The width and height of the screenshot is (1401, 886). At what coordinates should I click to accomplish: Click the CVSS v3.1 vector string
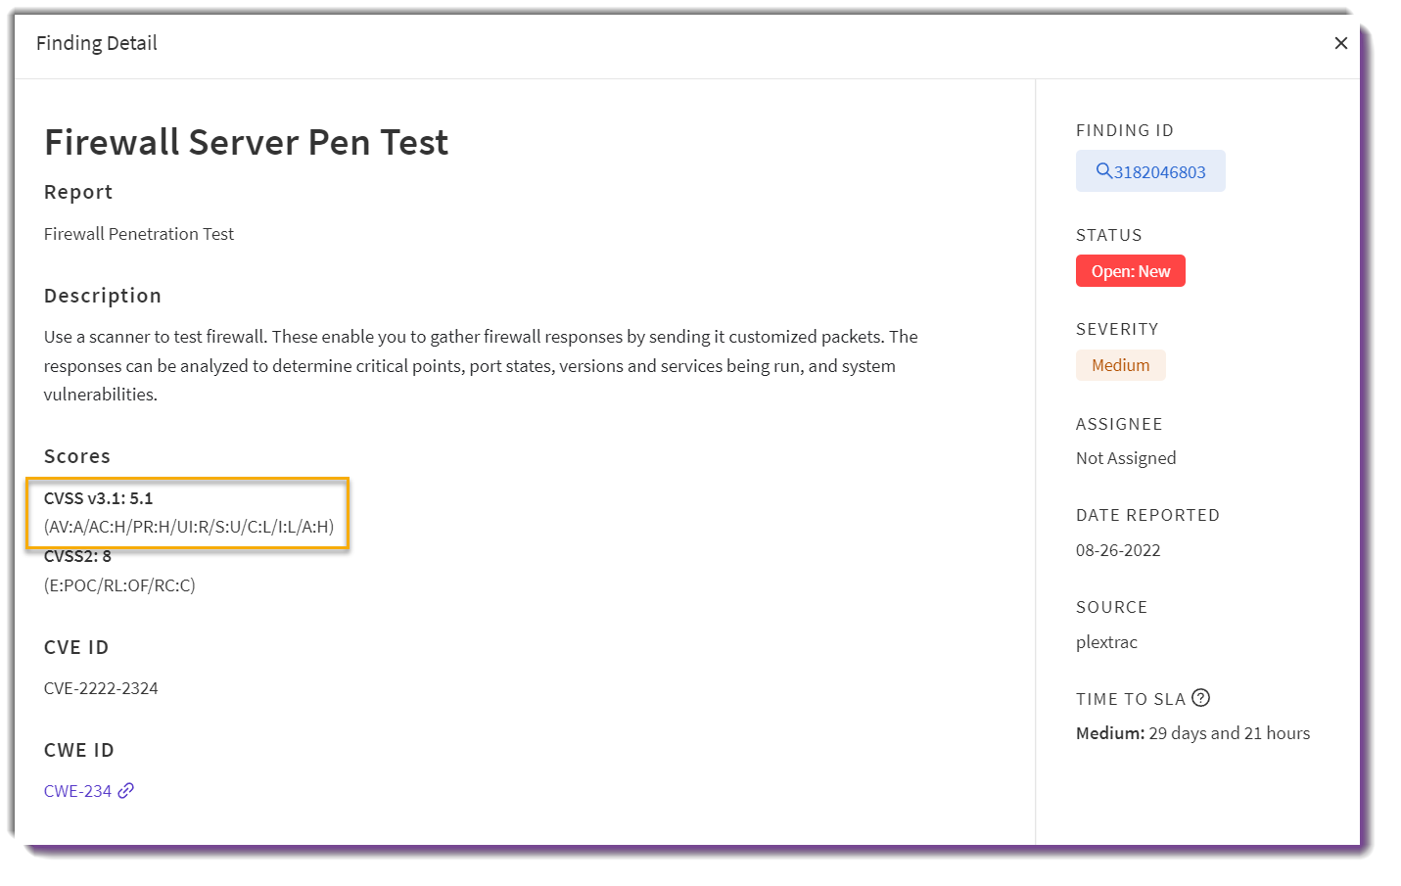tap(189, 527)
